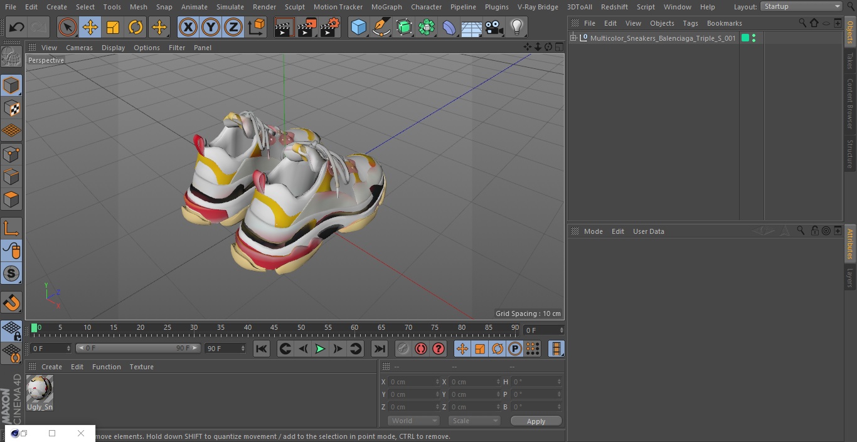
Task: Add a Subdivision Surface generator
Action: pyautogui.click(x=404, y=27)
